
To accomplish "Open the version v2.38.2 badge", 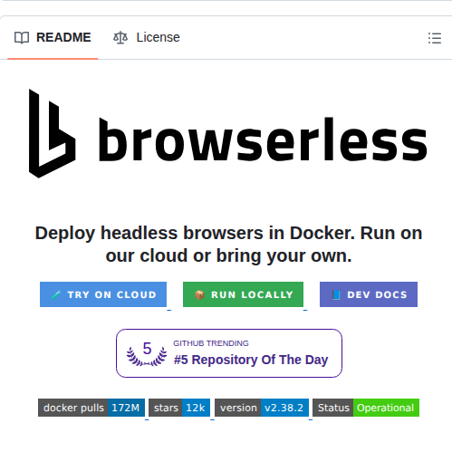I will click(x=262, y=408).
